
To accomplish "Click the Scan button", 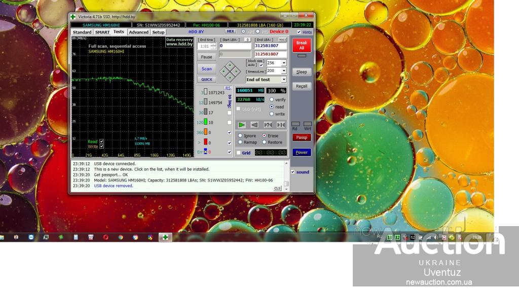I will coord(207,69).
